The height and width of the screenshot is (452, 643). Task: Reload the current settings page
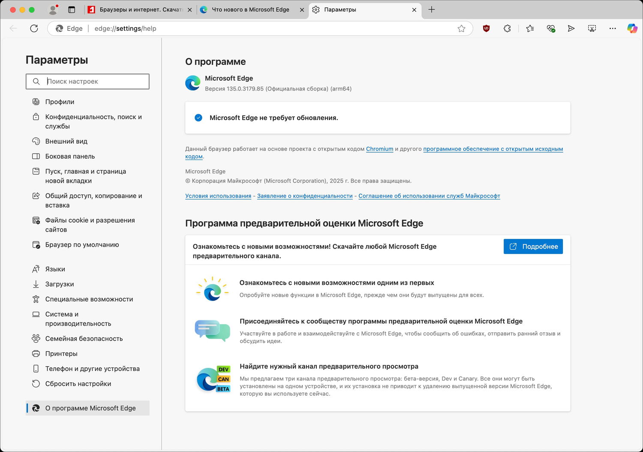34,28
